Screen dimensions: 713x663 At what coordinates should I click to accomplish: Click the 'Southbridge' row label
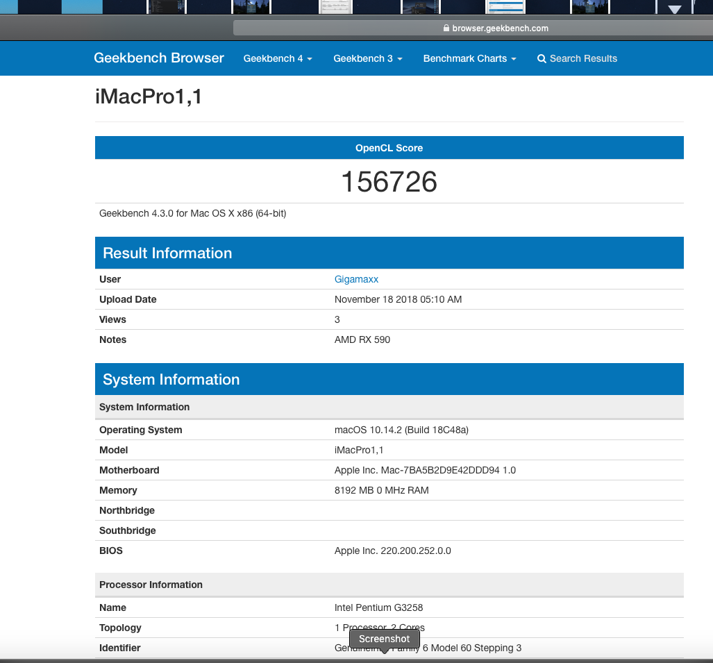pyautogui.click(x=127, y=530)
